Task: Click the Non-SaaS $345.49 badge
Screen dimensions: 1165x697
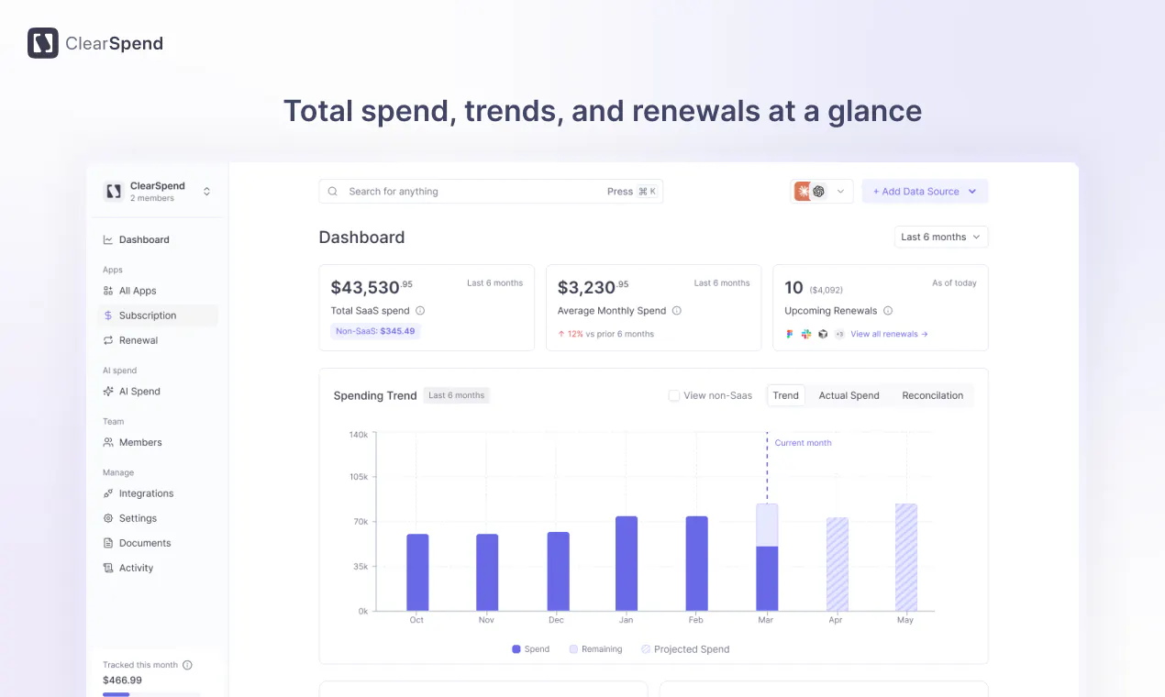Action: [375, 331]
